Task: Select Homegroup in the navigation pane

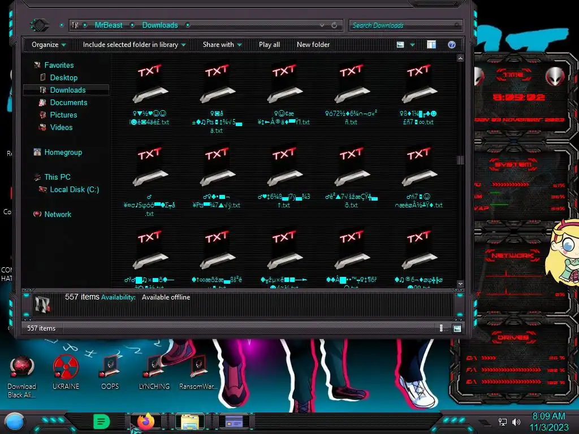Action: [63, 153]
